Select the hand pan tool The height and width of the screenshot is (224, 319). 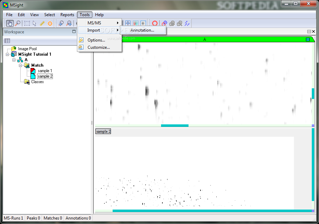[10, 23]
